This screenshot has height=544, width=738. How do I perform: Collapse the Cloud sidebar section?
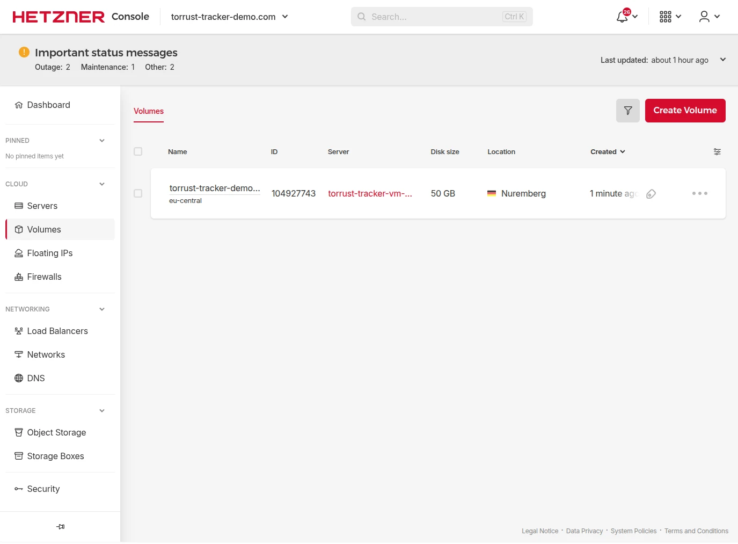tap(102, 184)
